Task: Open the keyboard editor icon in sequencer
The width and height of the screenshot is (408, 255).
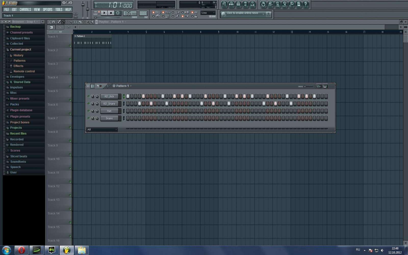Action: [325, 86]
